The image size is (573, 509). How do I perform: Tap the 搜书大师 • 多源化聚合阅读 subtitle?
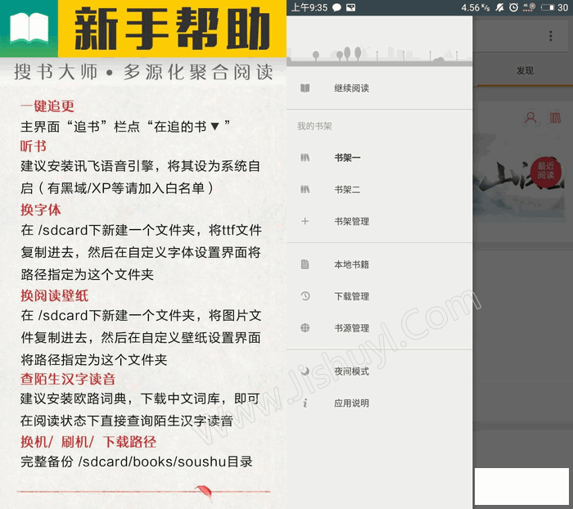click(143, 72)
